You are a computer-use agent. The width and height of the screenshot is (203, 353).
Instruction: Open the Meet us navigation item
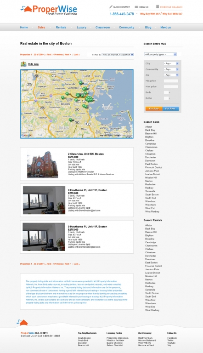click(x=166, y=27)
